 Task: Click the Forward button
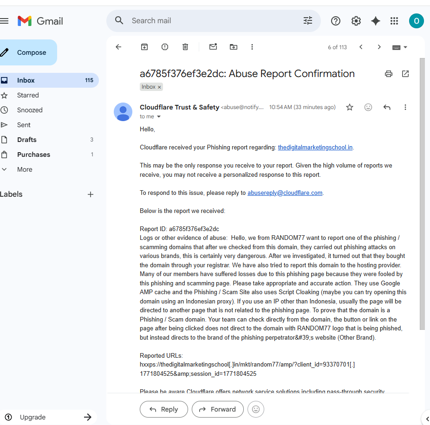click(x=217, y=409)
